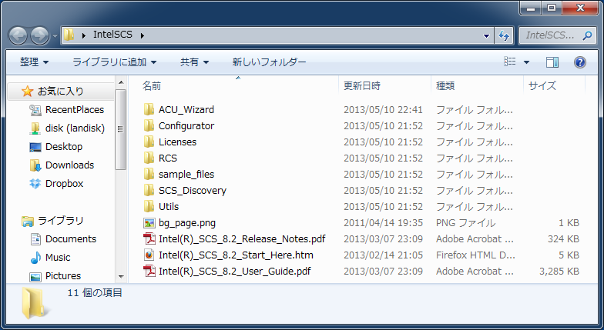Viewport: 604px width, 330px height.
Task: Click file name Intel(R)_SCS_8.2_Release_Notes.pdf
Action: (x=242, y=239)
